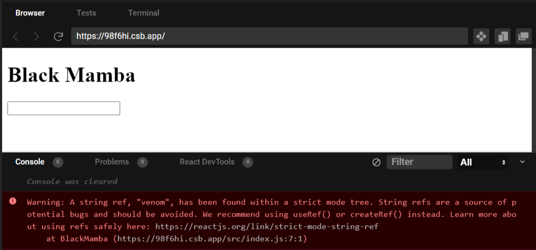Screen dimensions: 536x250
Task: Open the Tests tab
Action: click(86, 13)
